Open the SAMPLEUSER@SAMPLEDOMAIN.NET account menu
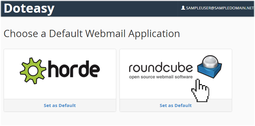The width and height of the screenshot is (255, 126). (217, 8)
